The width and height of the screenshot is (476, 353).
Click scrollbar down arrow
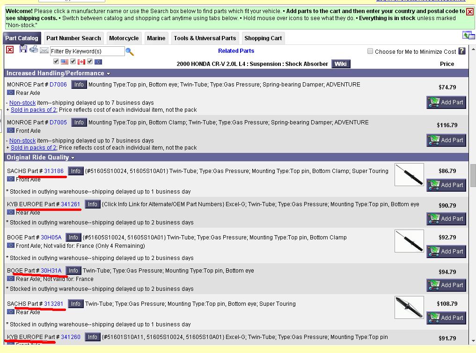coord(473,341)
